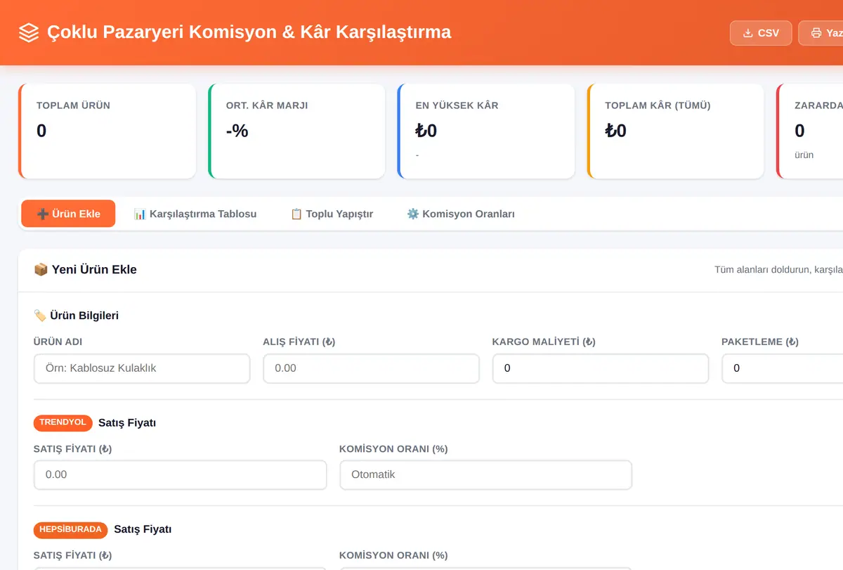Image resolution: width=843 pixels, height=570 pixels.
Task: Select the Paketleme cost field
Action: (783, 368)
